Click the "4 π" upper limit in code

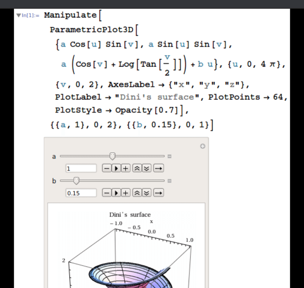pyautogui.click(x=268, y=64)
